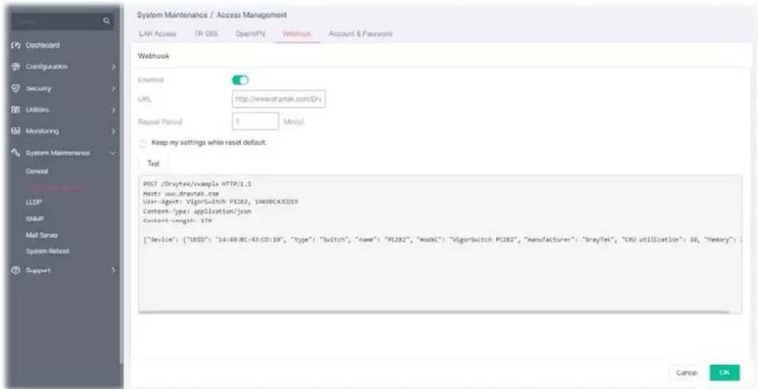Image resolution: width=758 pixels, height=389 pixels.
Task: Click the green OK button
Action: [725, 373]
